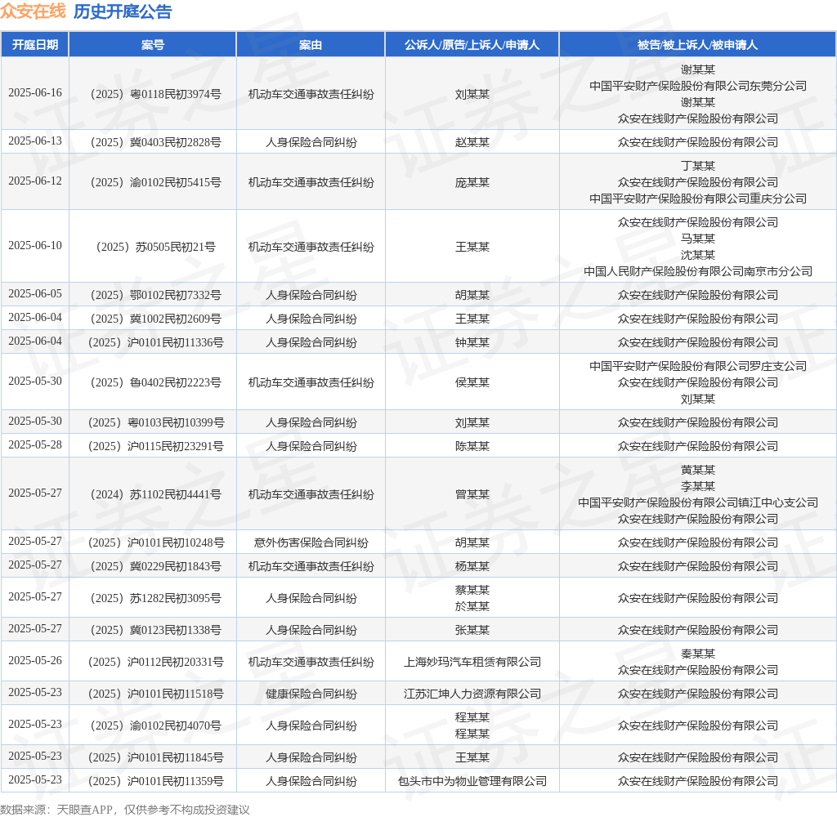
Task: Select case number (2025)沪0101民初10248号
Action: point(156,542)
